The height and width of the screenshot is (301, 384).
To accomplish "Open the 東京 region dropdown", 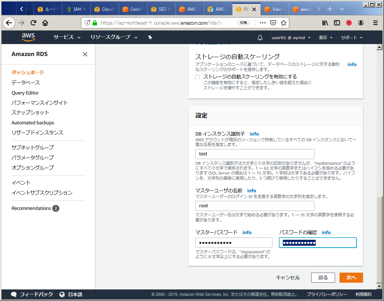I will point(325,37).
